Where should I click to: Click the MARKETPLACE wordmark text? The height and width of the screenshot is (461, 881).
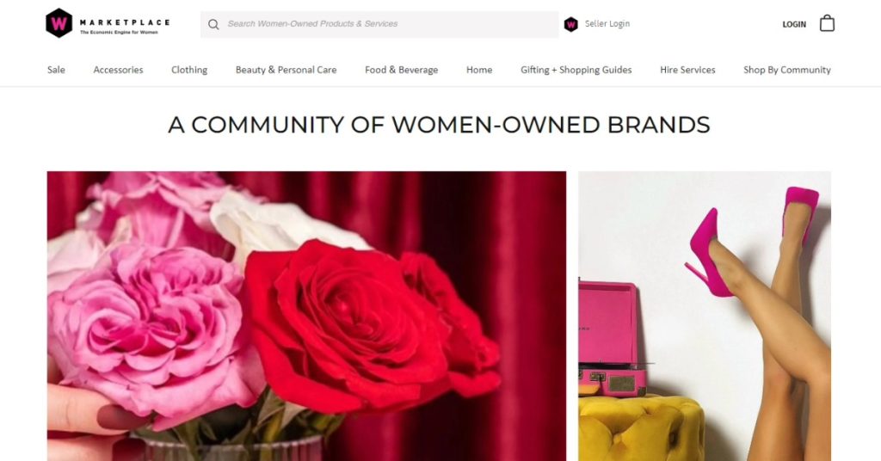[x=124, y=22]
